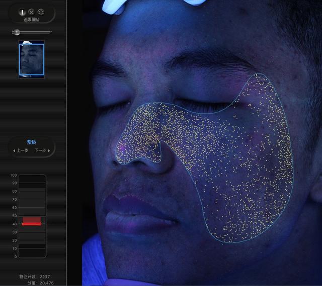The image size is (322, 286).
Task: Click the zoom slider knob
Action: tap(16, 32)
